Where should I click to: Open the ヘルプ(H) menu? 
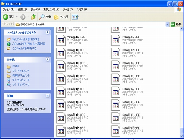(x=82, y=10)
